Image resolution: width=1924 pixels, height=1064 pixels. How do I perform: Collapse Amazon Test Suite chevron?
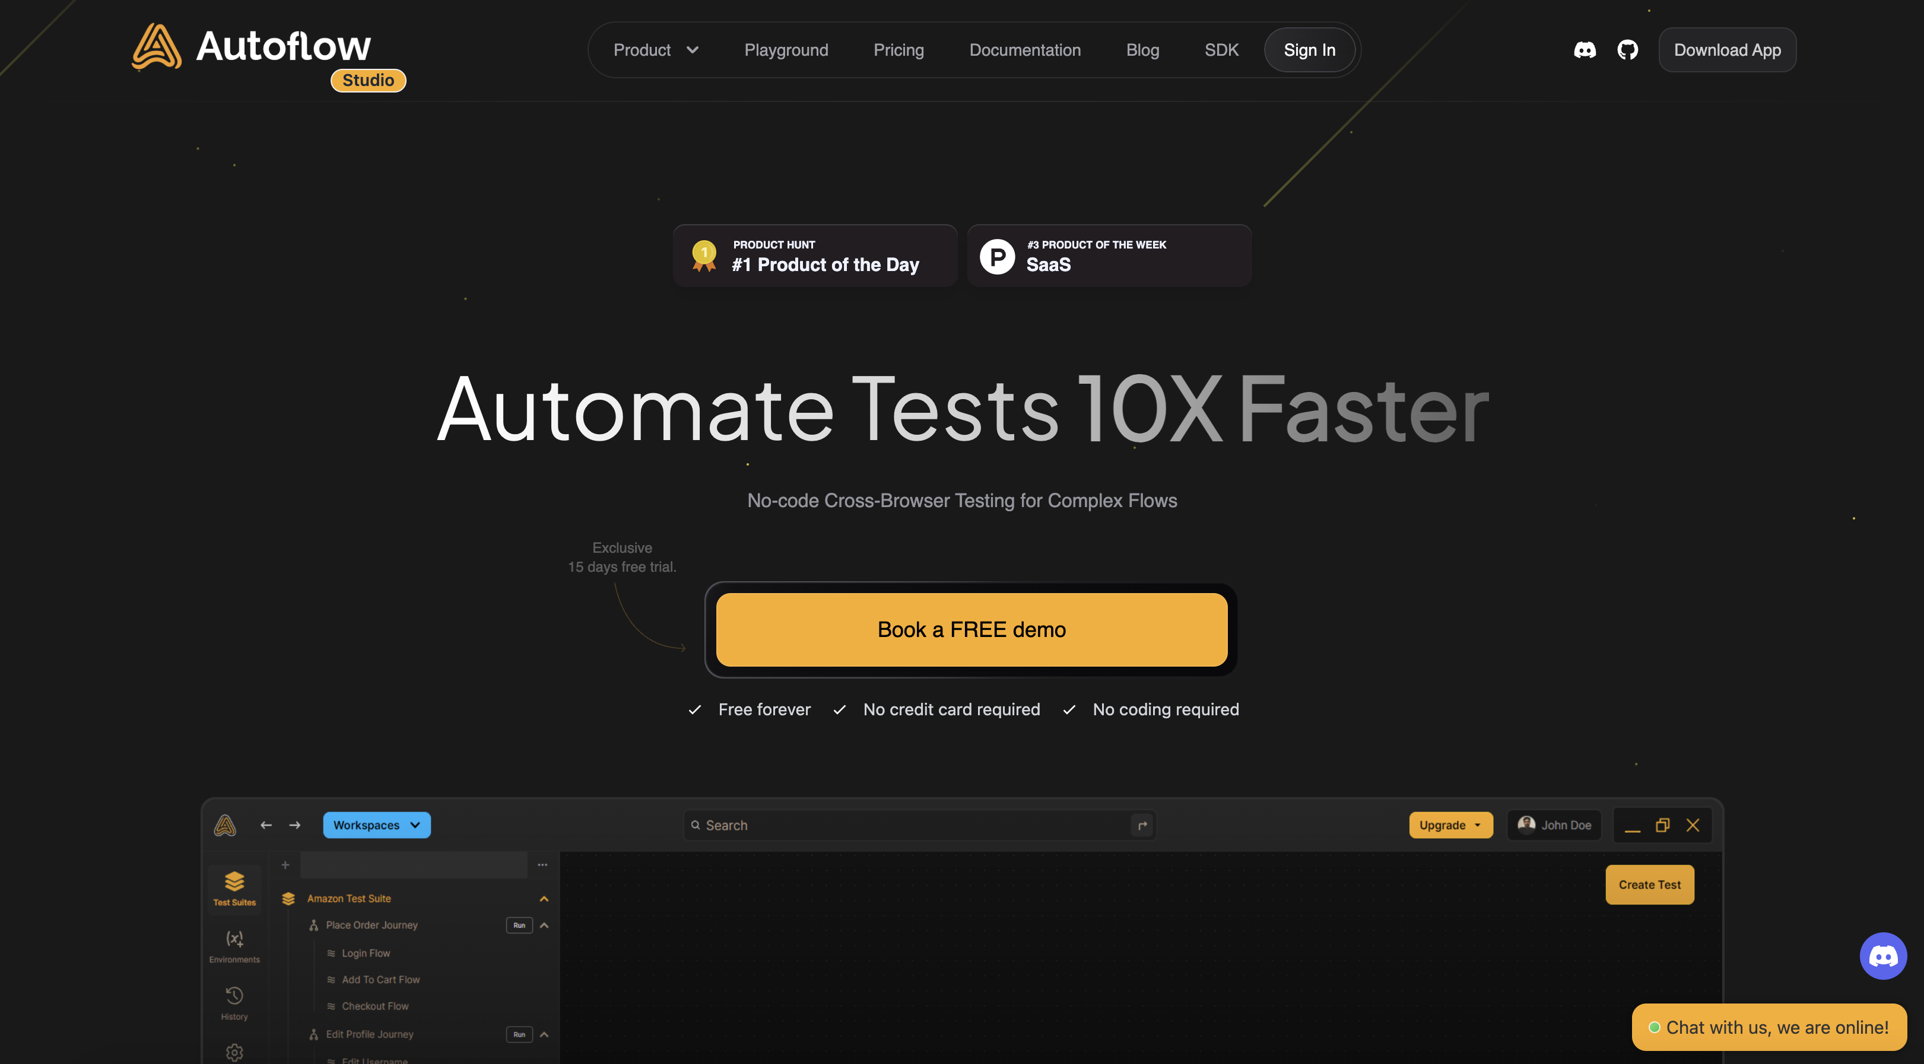544,899
